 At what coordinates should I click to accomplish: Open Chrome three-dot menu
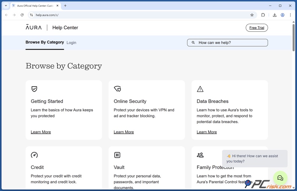coord(290,15)
